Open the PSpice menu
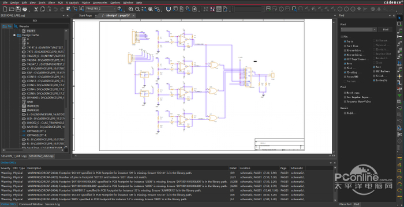This screenshot has height=207, width=404. tap(86, 2)
